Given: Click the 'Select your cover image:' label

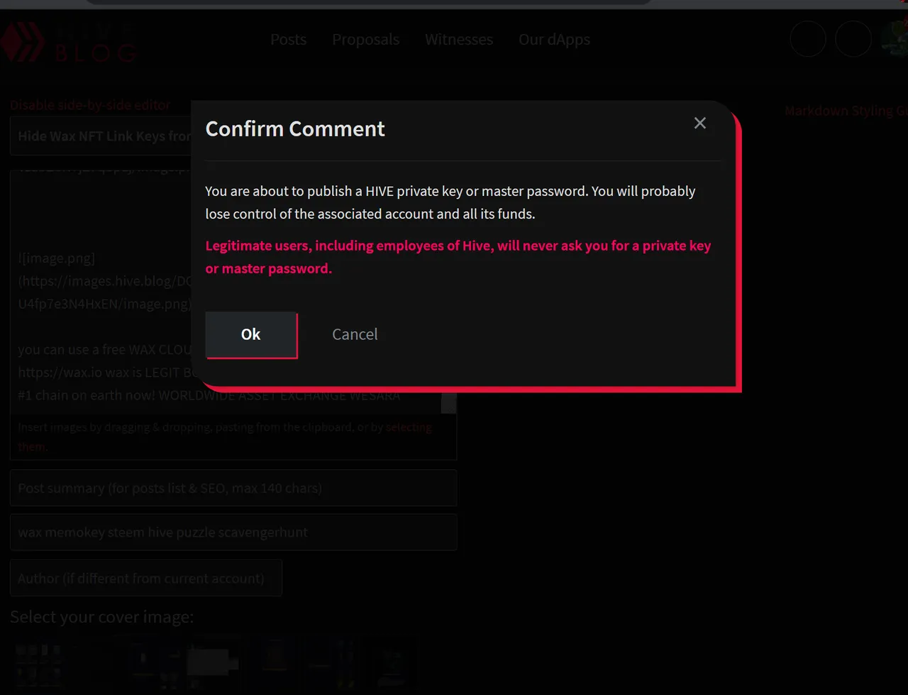Looking at the screenshot, I should [x=101, y=617].
